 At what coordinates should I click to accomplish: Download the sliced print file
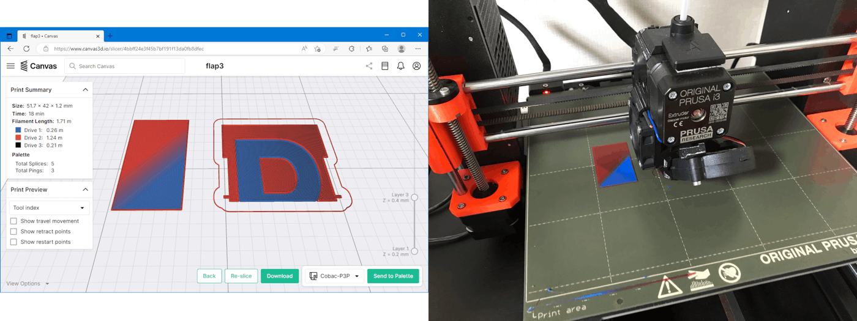pos(280,276)
